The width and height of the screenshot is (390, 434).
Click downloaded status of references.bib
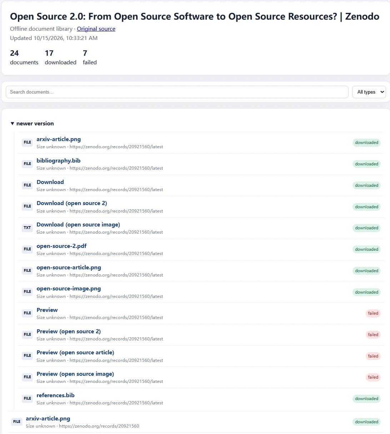point(366,399)
